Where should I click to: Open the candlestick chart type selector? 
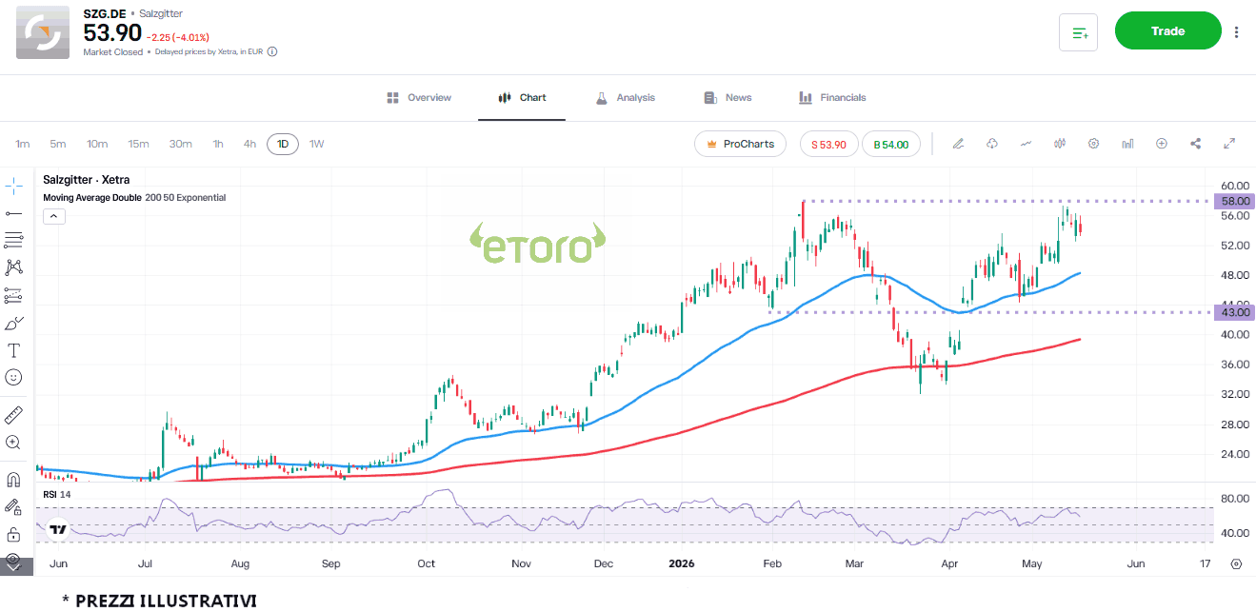pos(1060,144)
